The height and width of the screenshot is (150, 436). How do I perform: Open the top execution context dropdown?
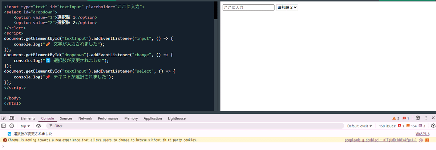[x=25, y=126]
